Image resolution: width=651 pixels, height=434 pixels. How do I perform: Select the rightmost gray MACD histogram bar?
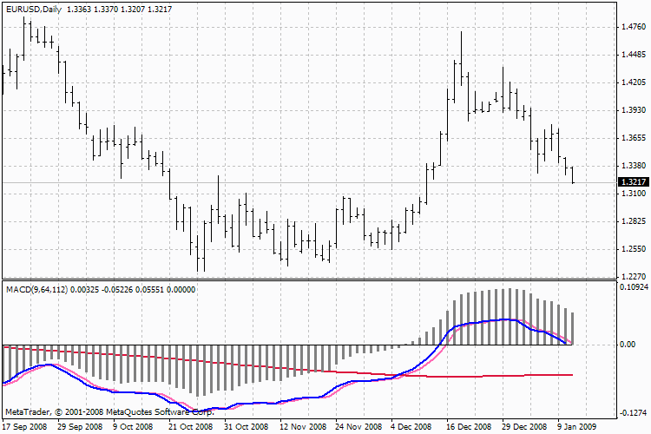(x=573, y=327)
